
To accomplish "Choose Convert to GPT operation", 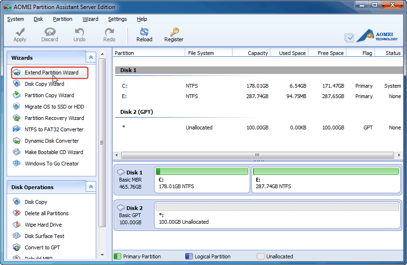I will 42,247.
